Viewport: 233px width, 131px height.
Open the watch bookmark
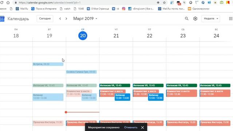[x=65, y=9]
